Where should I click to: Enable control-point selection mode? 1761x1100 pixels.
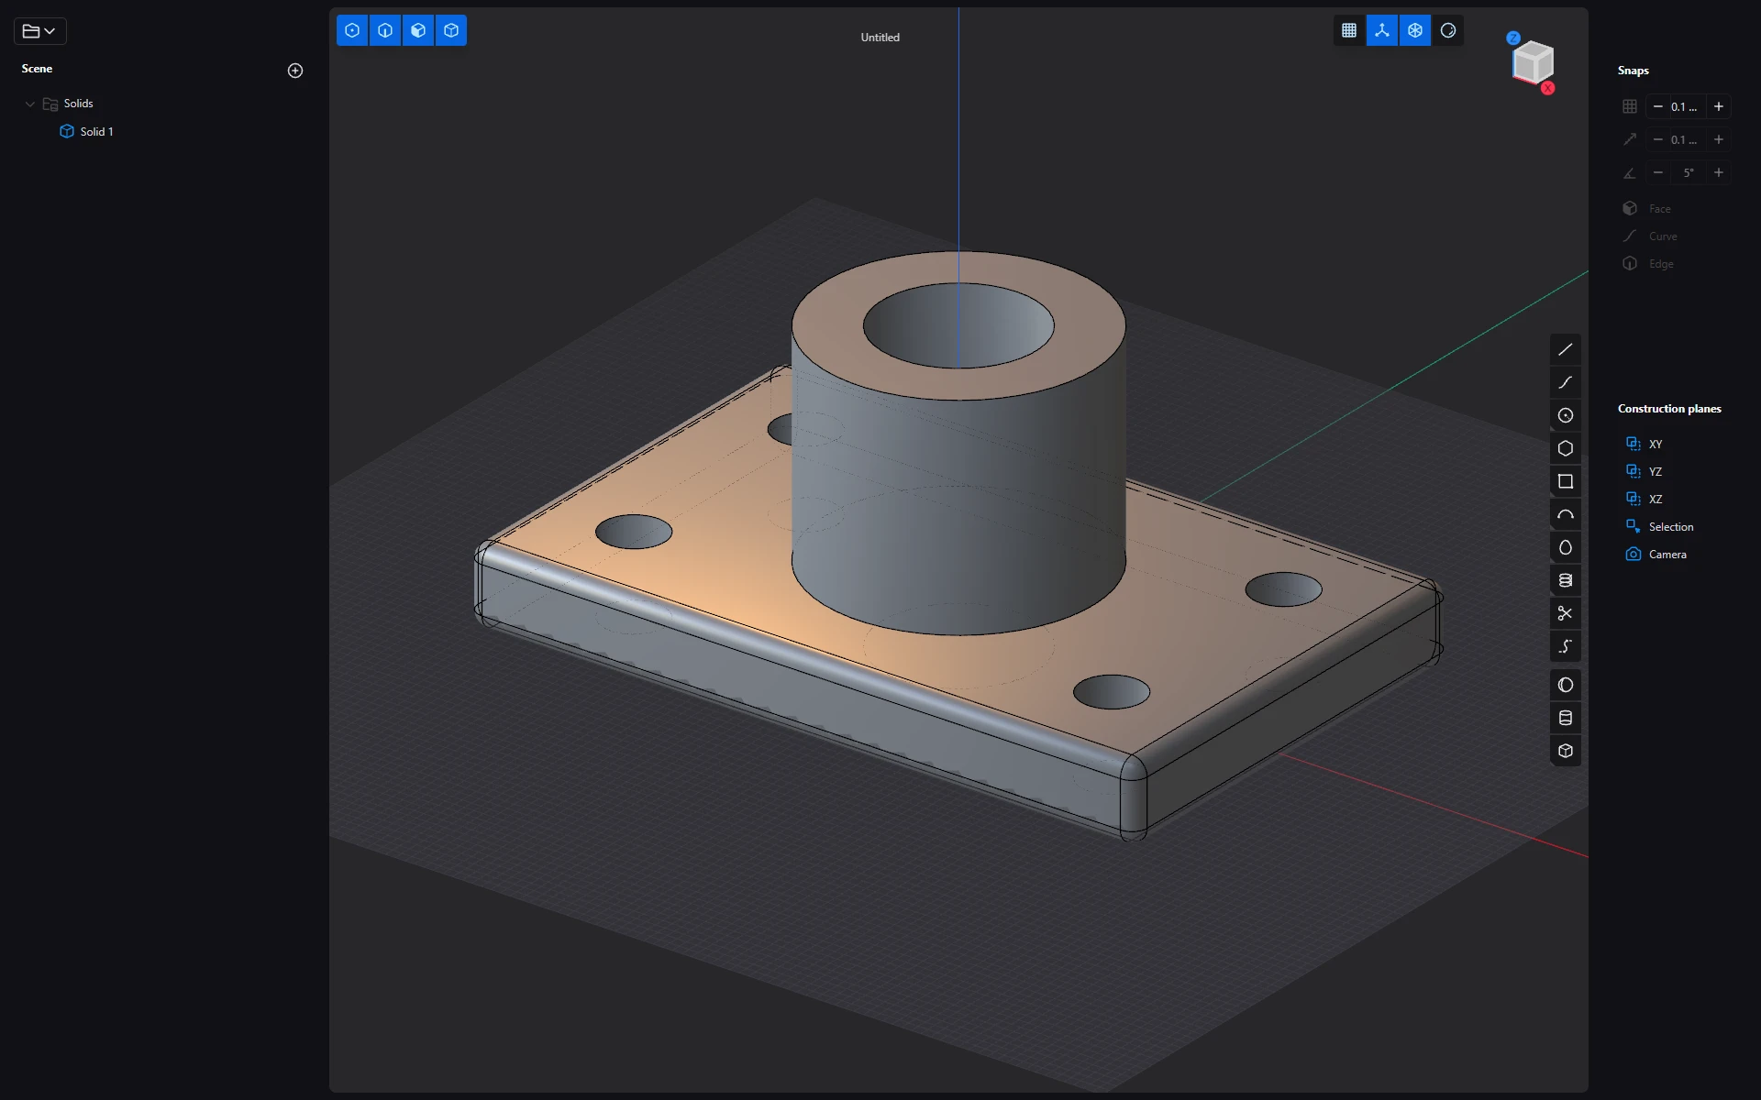click(352, 30)
